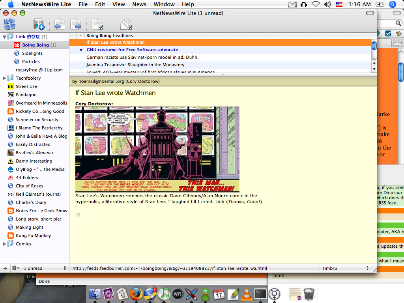Viewport: 404px width, 303px height.
Task: Expand the Techfoolery folder
Action: click(x=4, y=78)
